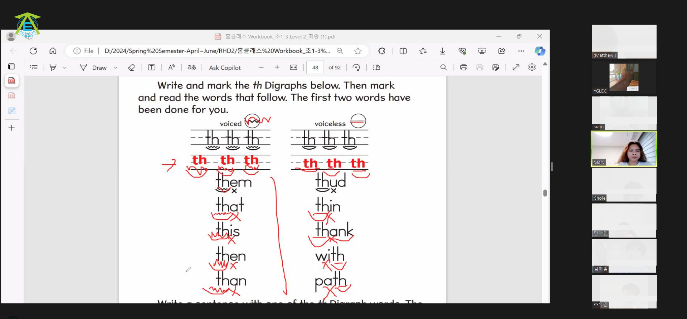Screen dimensions: 687x319
Task: Select suho participant thumbnail
Action: [x=624, y=113]
